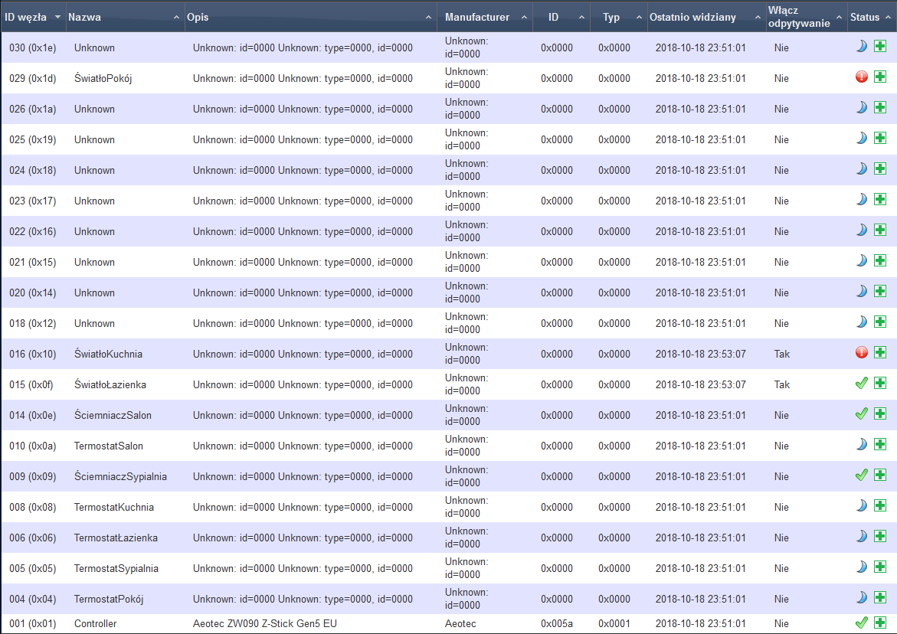
Task: Click green plus icon for ŚwiatłoKuchnia
Action: pyautogui.click(x=880, y=352)
